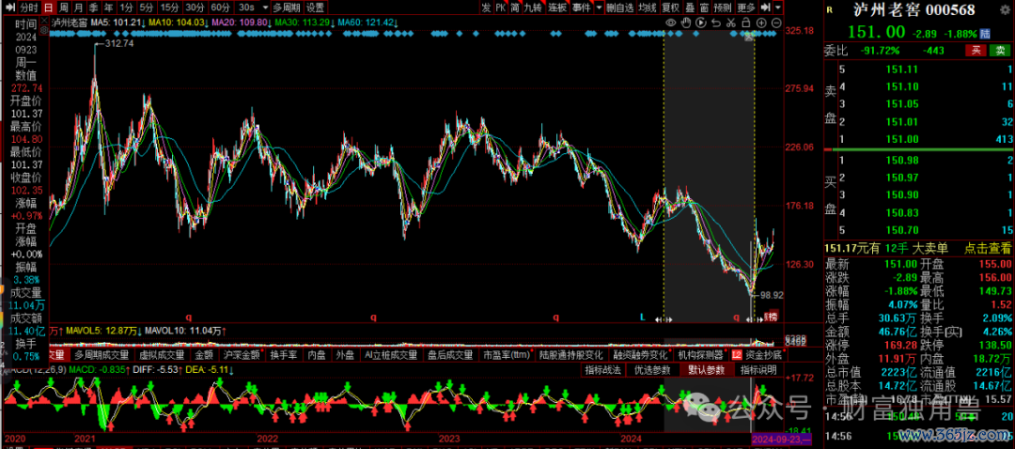Viewport: 1015px width, 449px height.
Task: Click the 指标说明 button
Action: [x=758, y=370]
